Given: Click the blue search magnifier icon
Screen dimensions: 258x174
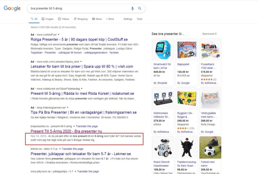Looking at the screenshot, I should tap(140, 8).
